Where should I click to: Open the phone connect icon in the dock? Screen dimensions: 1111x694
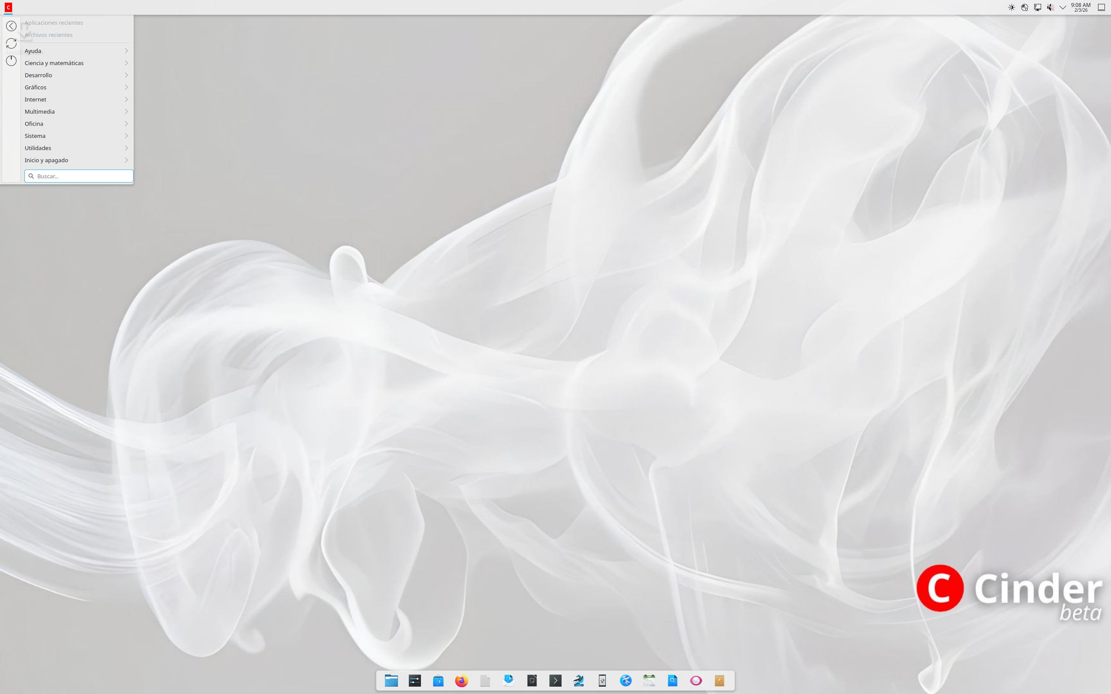click(602, 680)
